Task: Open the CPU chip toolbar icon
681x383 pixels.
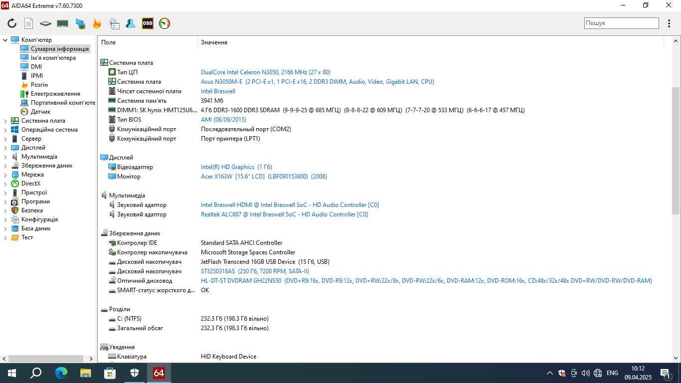Action: pyautogui.click(x=45, y=23)
